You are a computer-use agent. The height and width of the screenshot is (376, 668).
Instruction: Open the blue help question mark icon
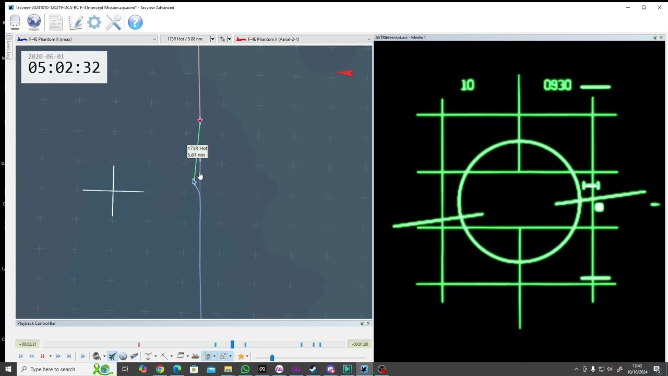pos(135,22)
